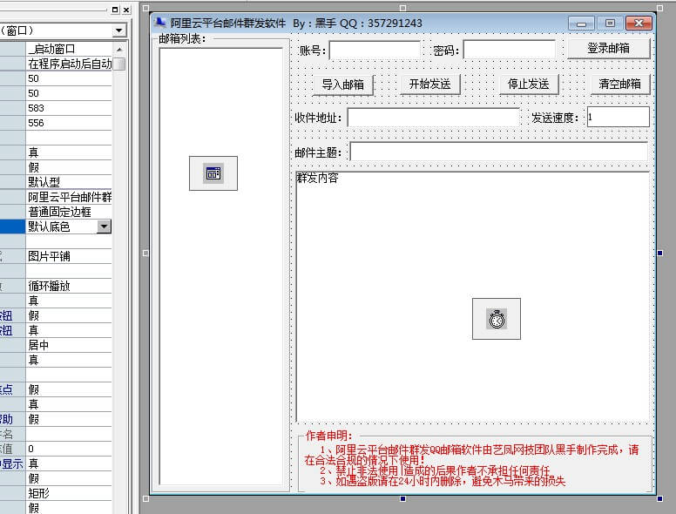Click the red author statement text

(471, 465)
